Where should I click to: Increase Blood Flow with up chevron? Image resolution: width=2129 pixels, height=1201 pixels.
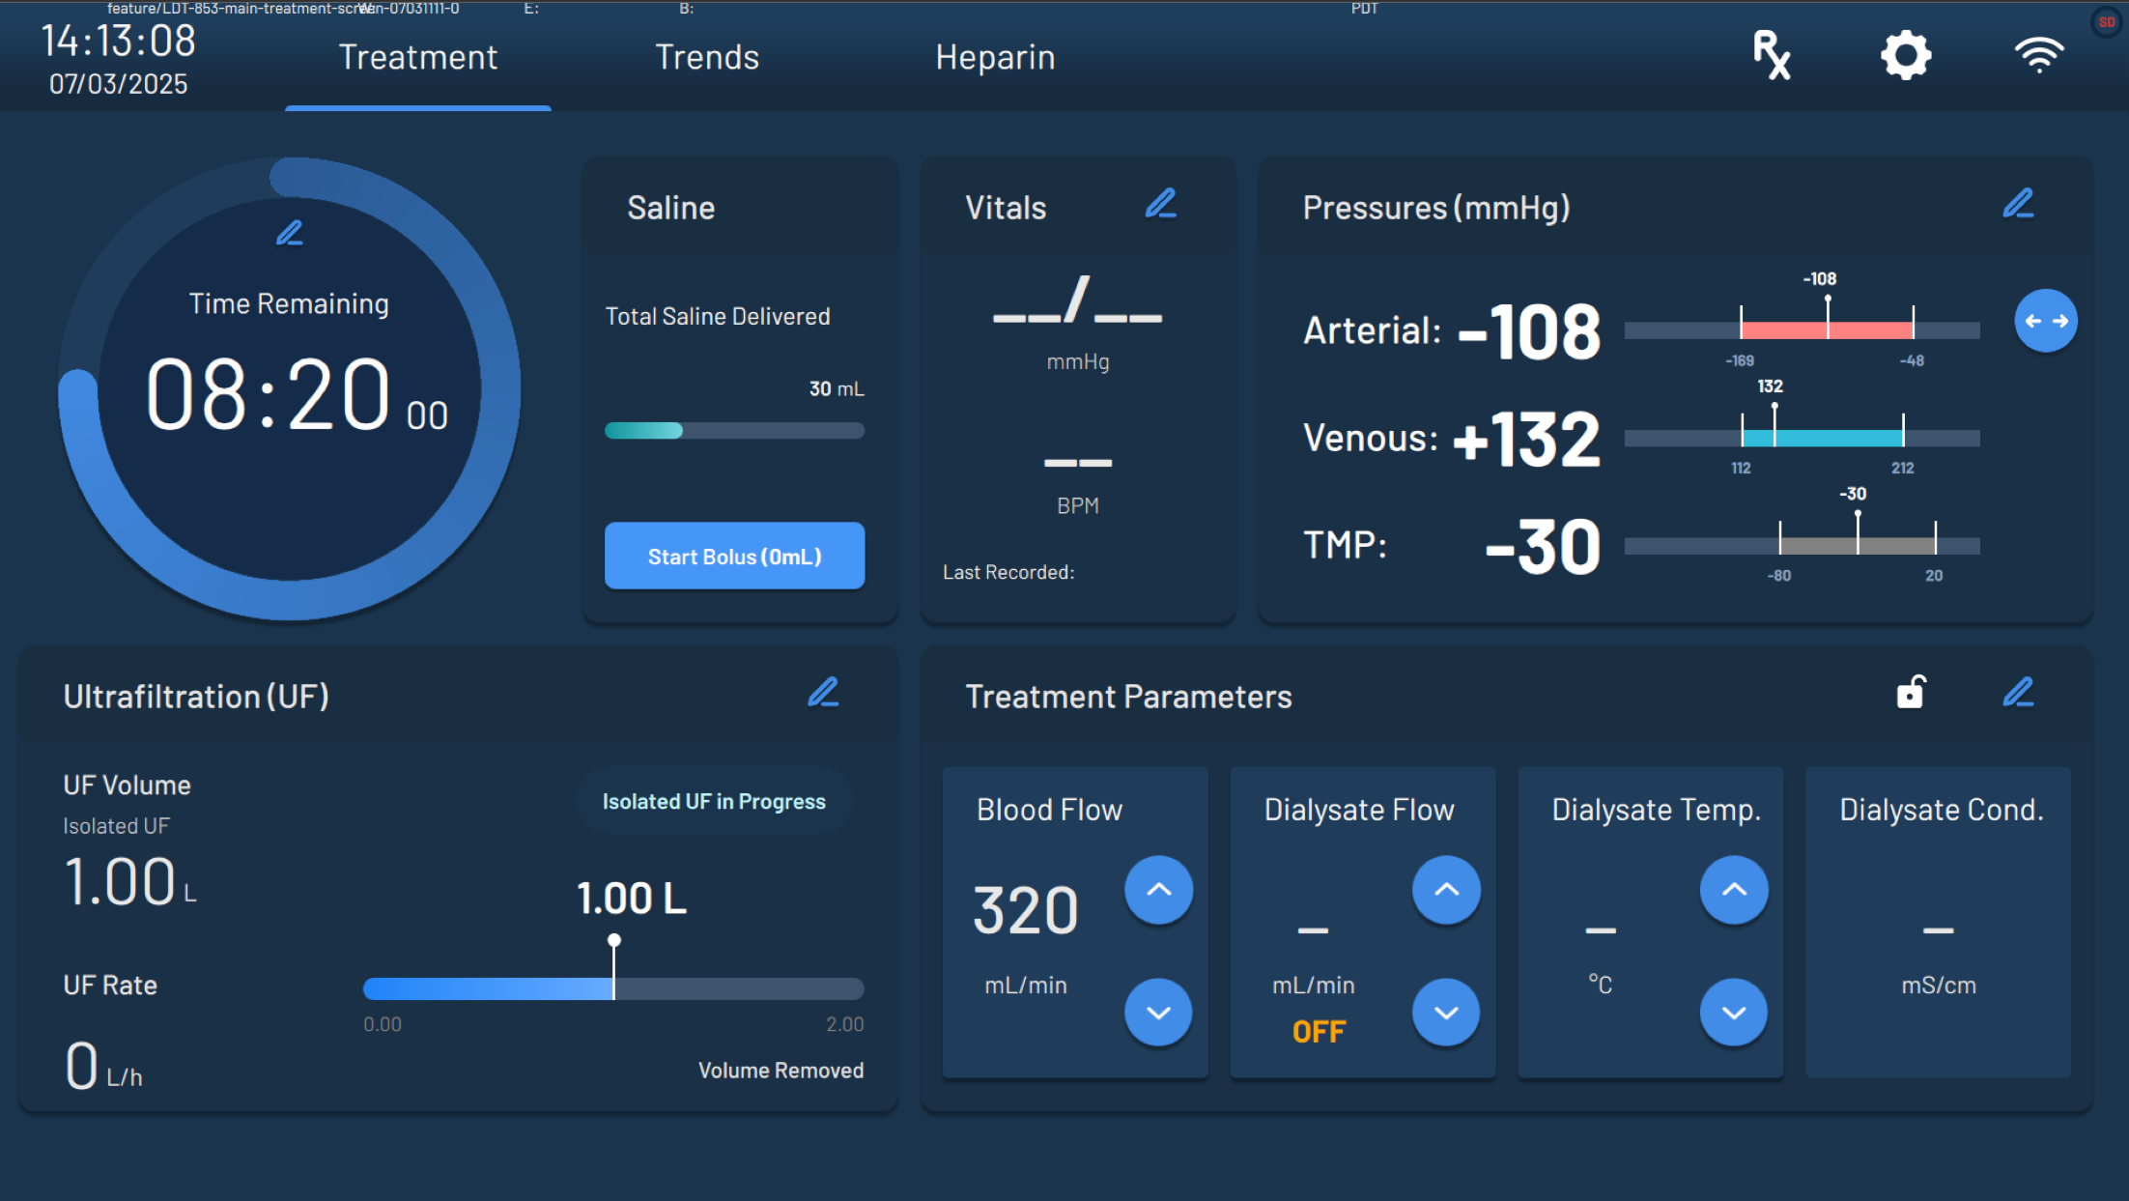(1158, 890)
